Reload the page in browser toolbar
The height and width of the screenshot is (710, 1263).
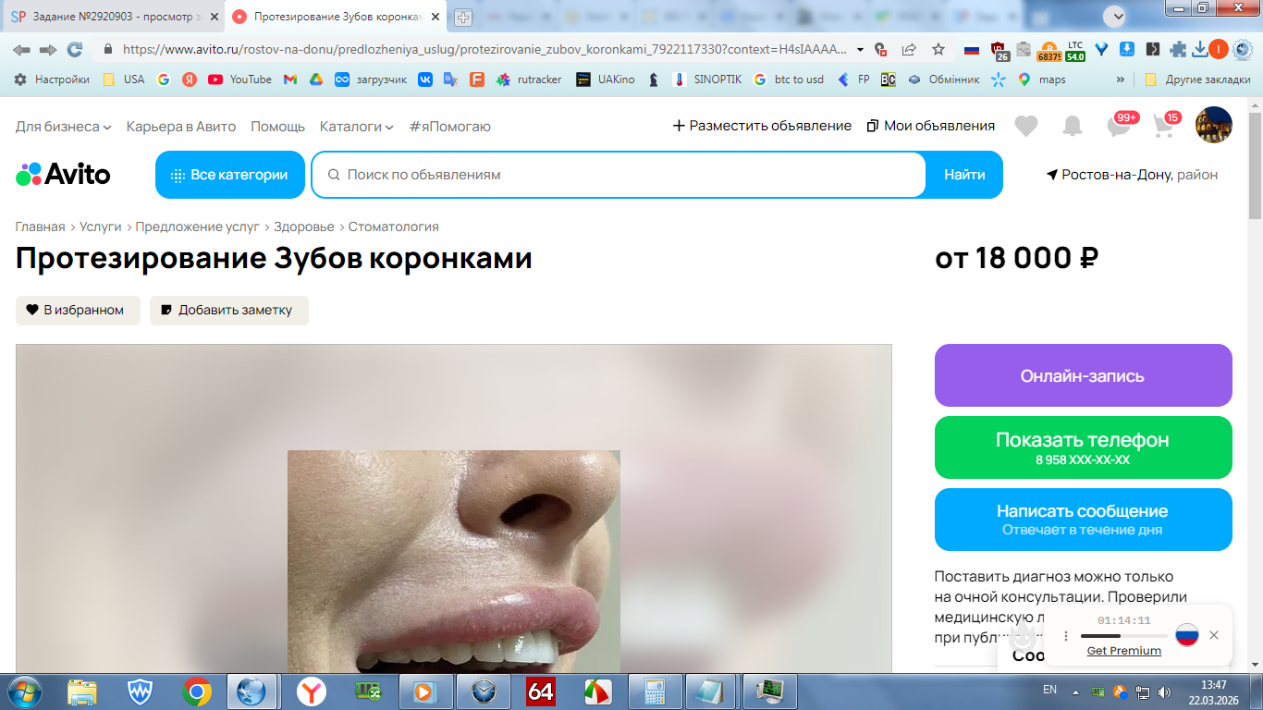click(75, 49)
